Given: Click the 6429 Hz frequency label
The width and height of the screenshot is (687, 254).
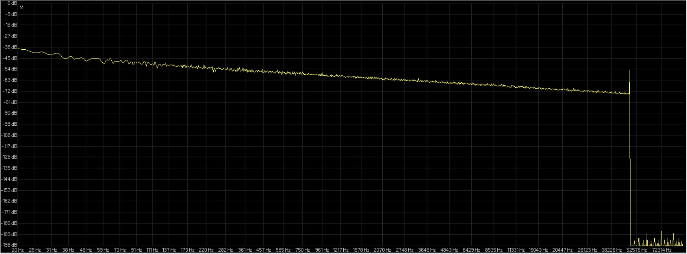Looking at the screenshot, I should pyautogui.click(x=471, y=250).
